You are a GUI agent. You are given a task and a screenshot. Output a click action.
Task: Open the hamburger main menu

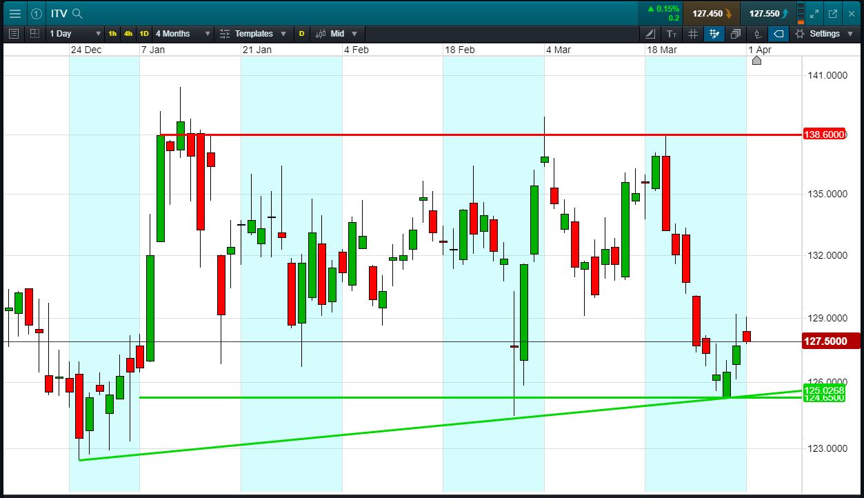coord(14,13)
